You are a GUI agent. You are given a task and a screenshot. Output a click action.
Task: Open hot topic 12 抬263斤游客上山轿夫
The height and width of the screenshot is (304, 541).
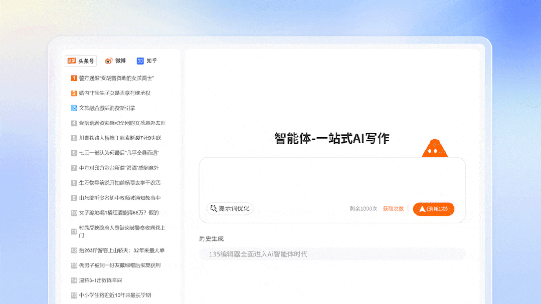[x=121, y=250]
